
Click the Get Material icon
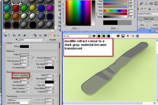click(x=5, y=35)
